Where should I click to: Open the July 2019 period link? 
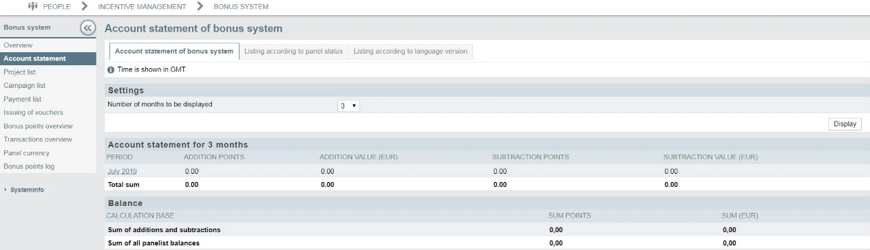pos(122,171)
